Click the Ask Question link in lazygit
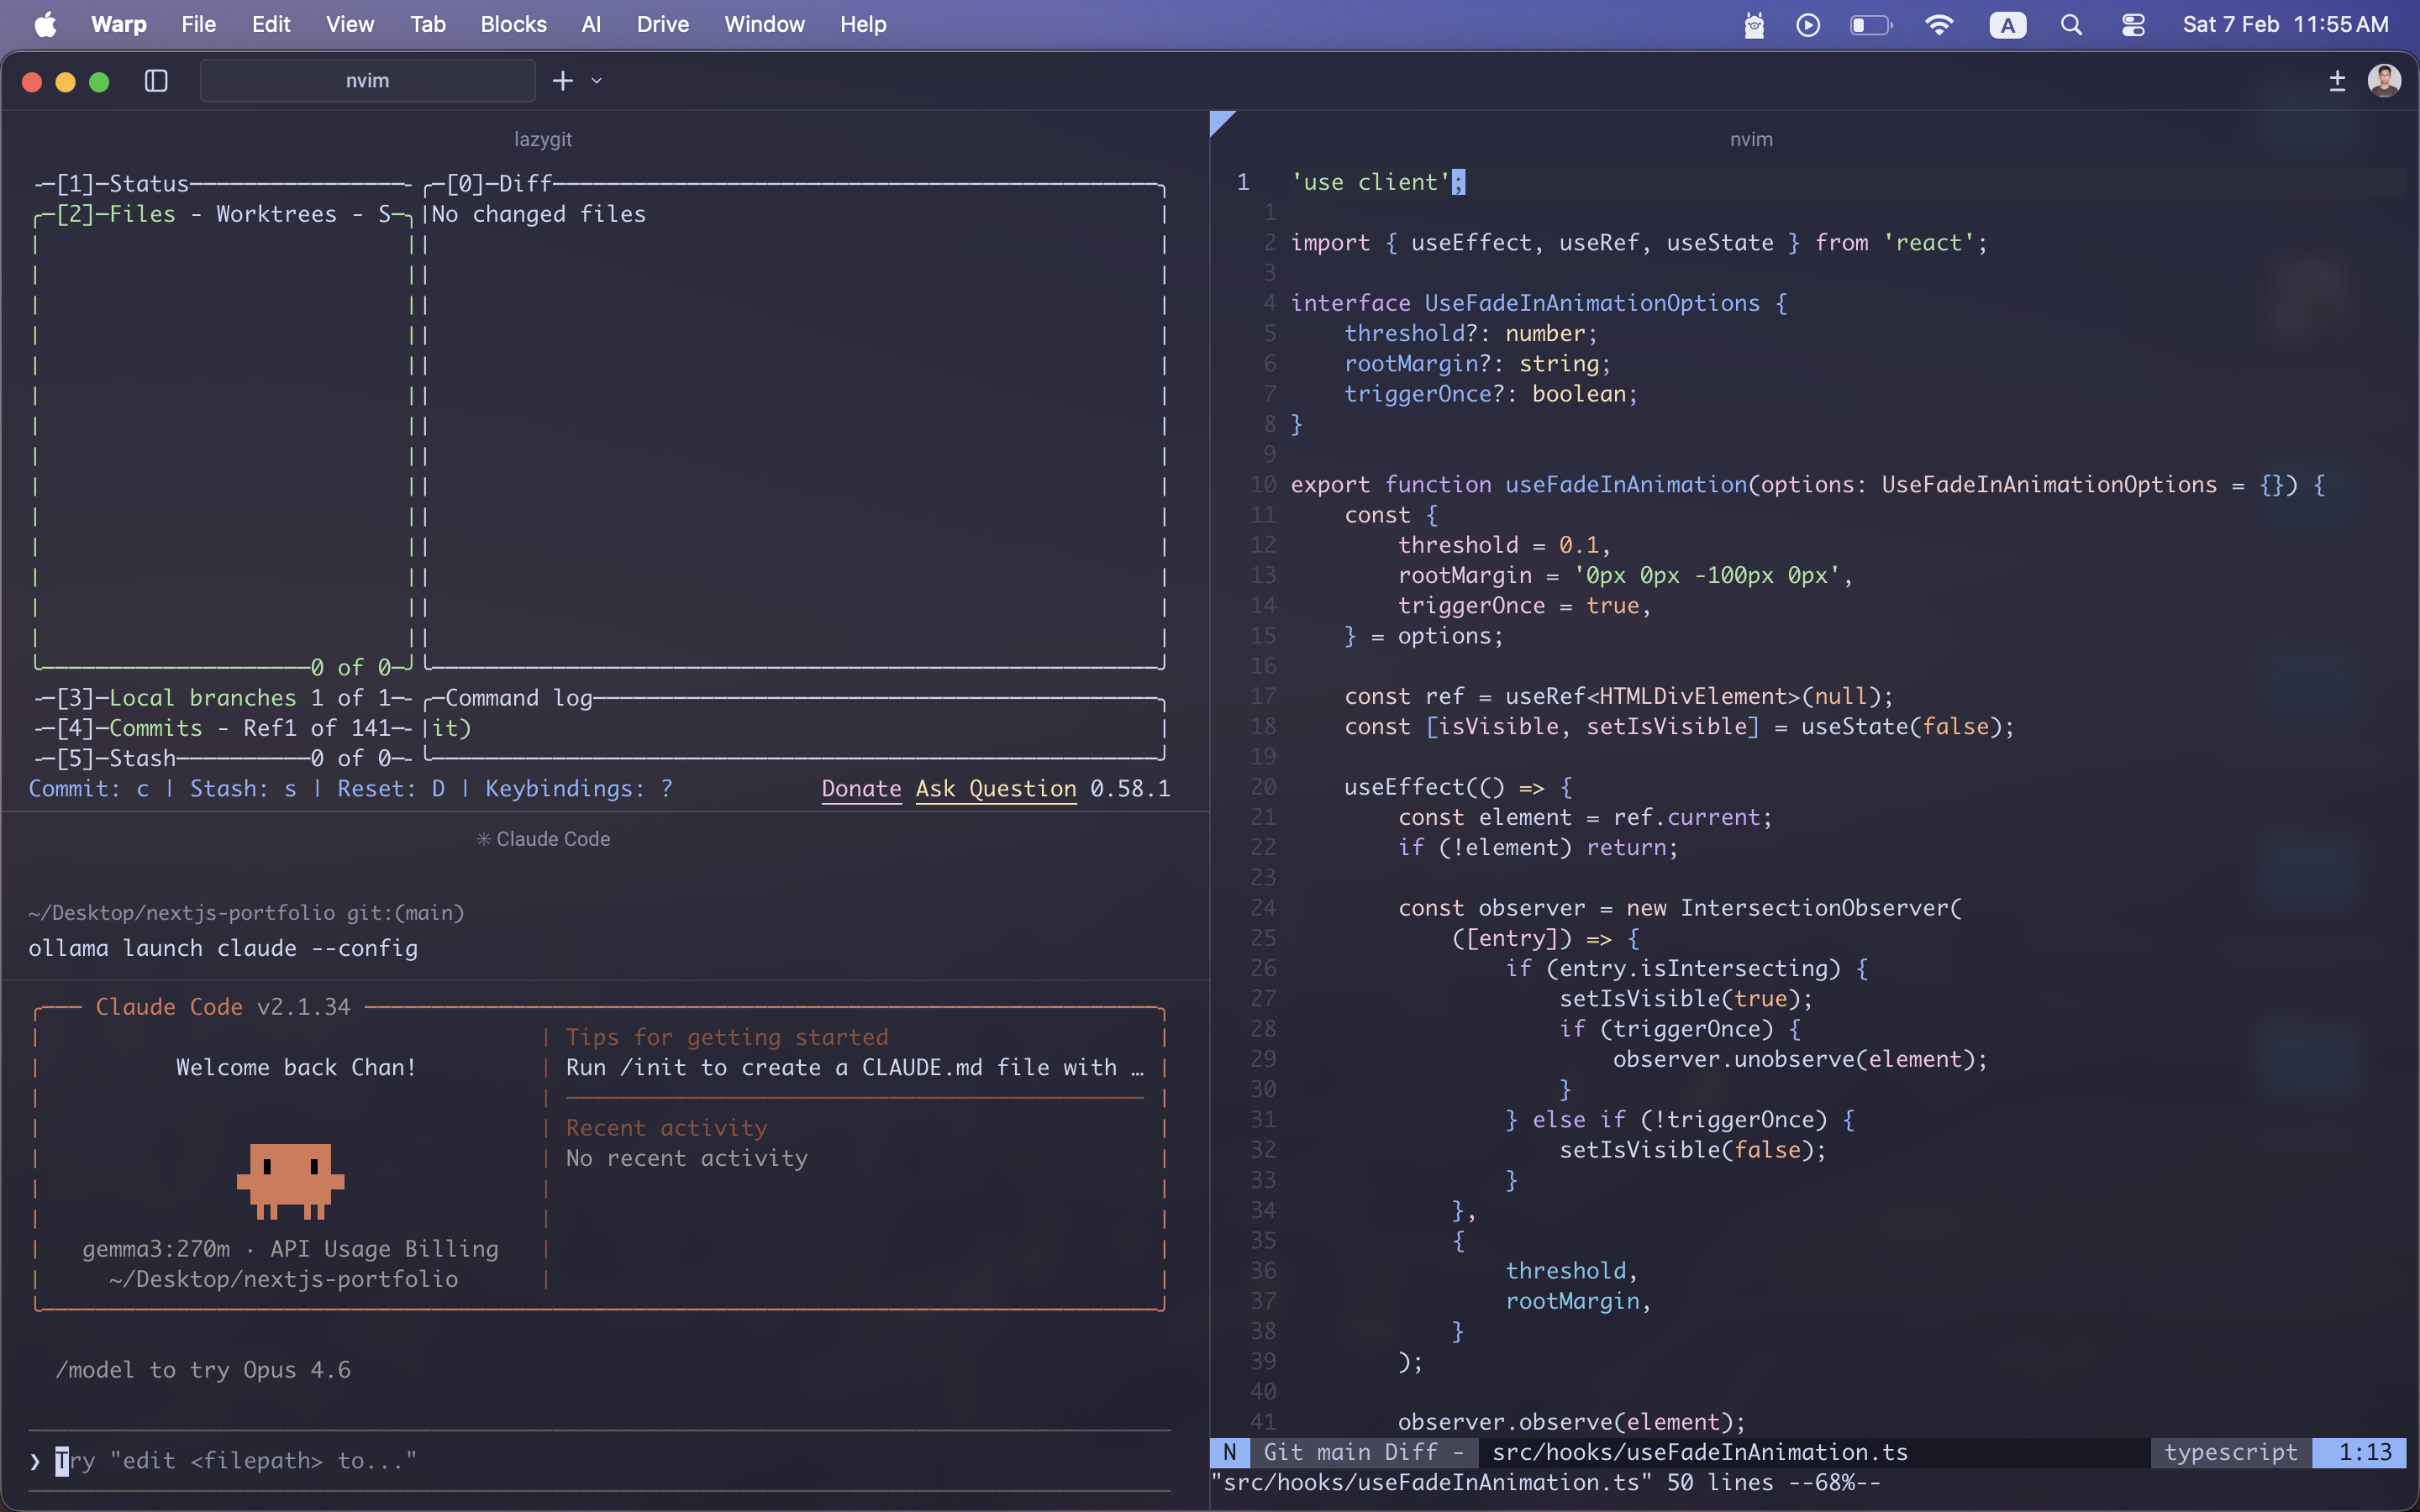2420x1512 pixels. click(994, 789)
